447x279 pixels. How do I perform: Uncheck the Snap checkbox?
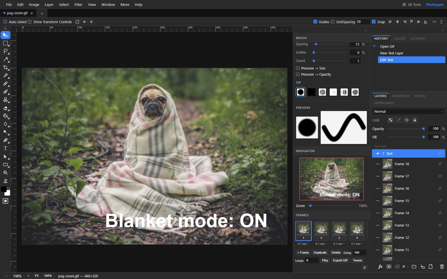pos(374,22)
